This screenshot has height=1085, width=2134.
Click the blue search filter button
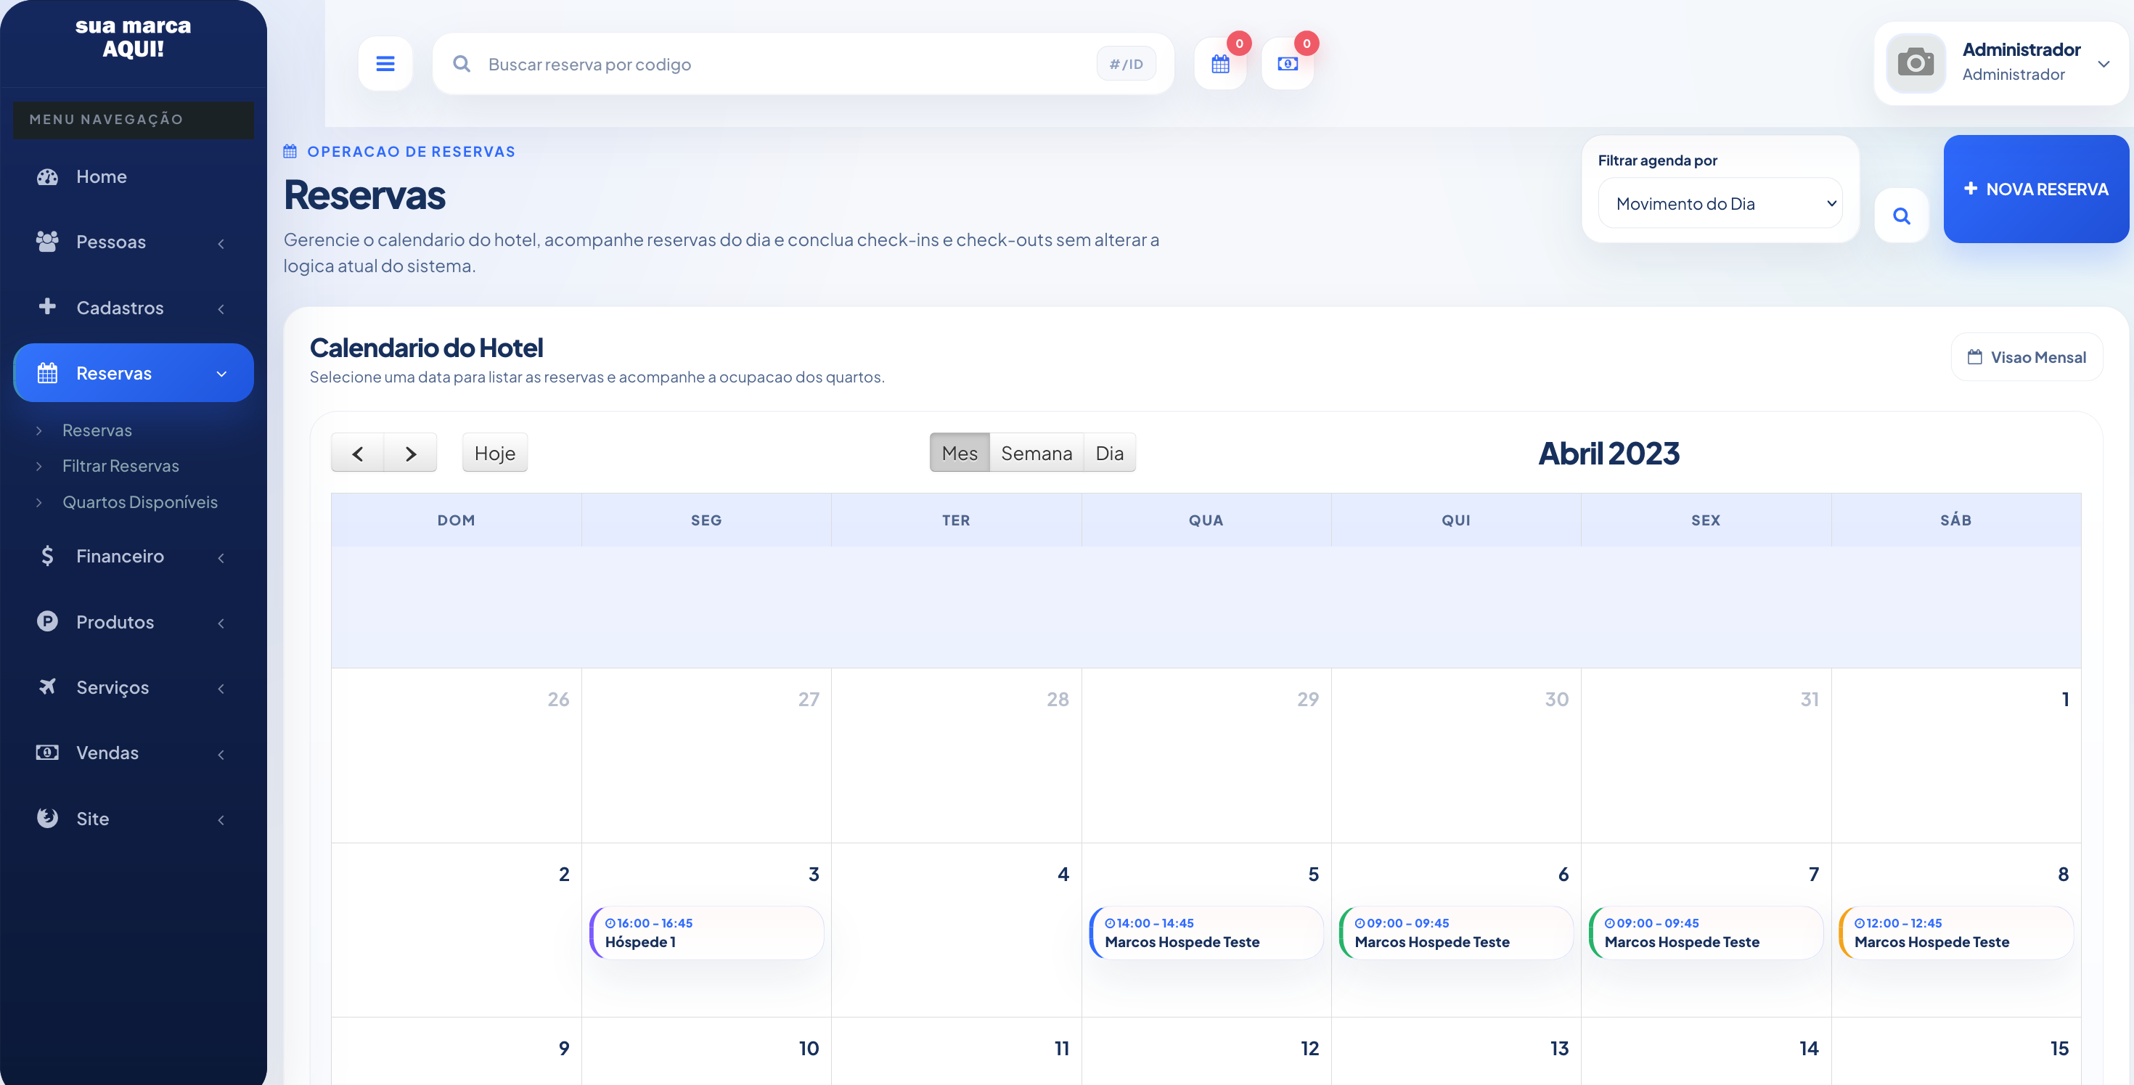pos(1901,216)
